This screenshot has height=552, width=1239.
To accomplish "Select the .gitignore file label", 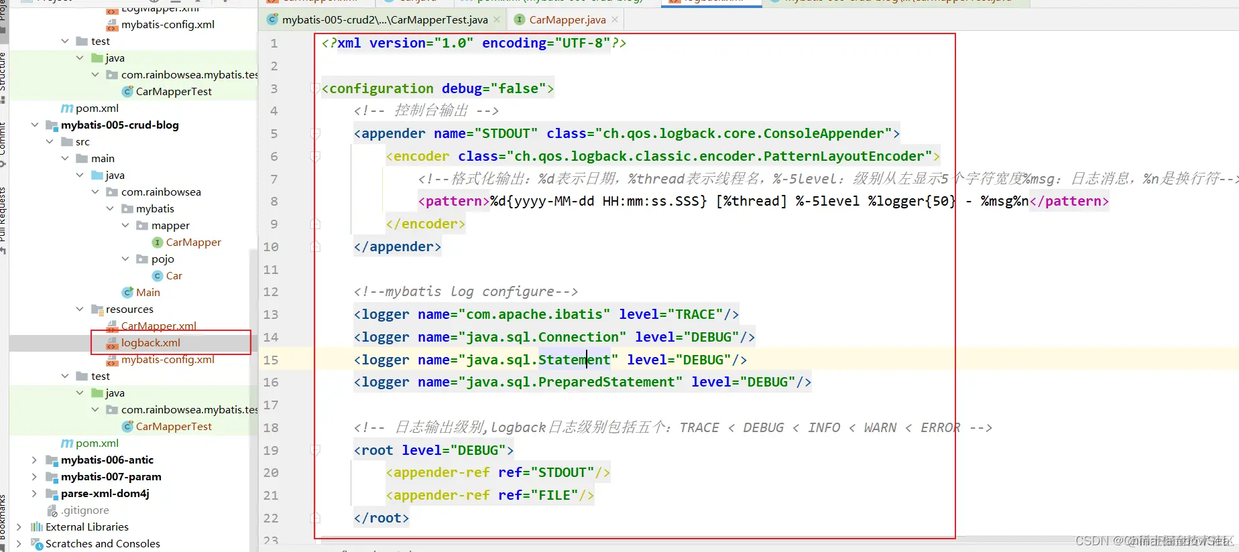I will click(85, 510).
